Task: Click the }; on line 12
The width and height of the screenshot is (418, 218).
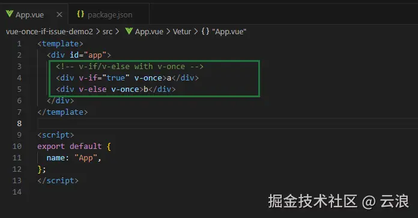Action: point(41,169)
